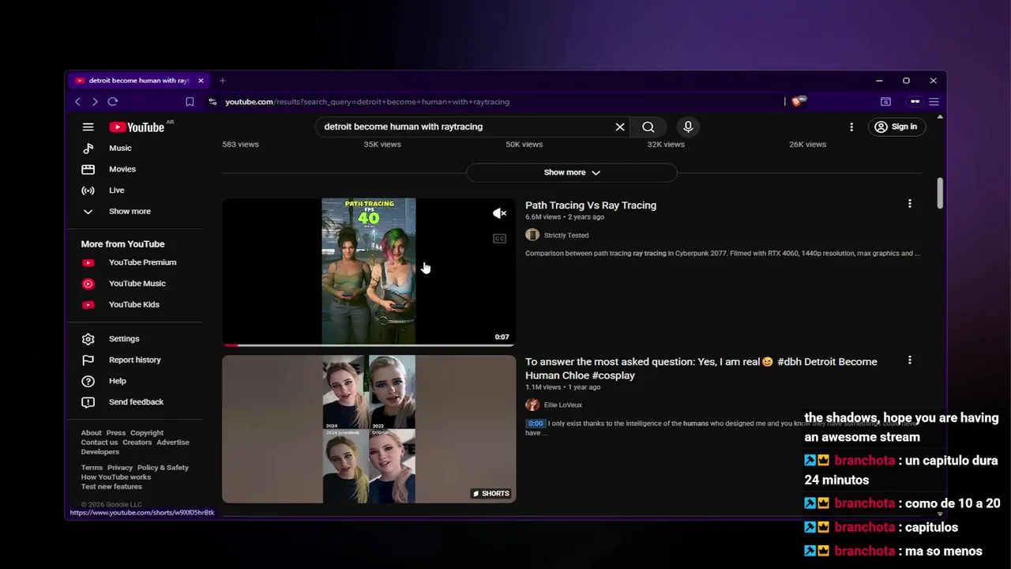Open the YouTube hamburger guide menu
Image resolution: width=1011 pixels, height=569 pixels.
88,126
